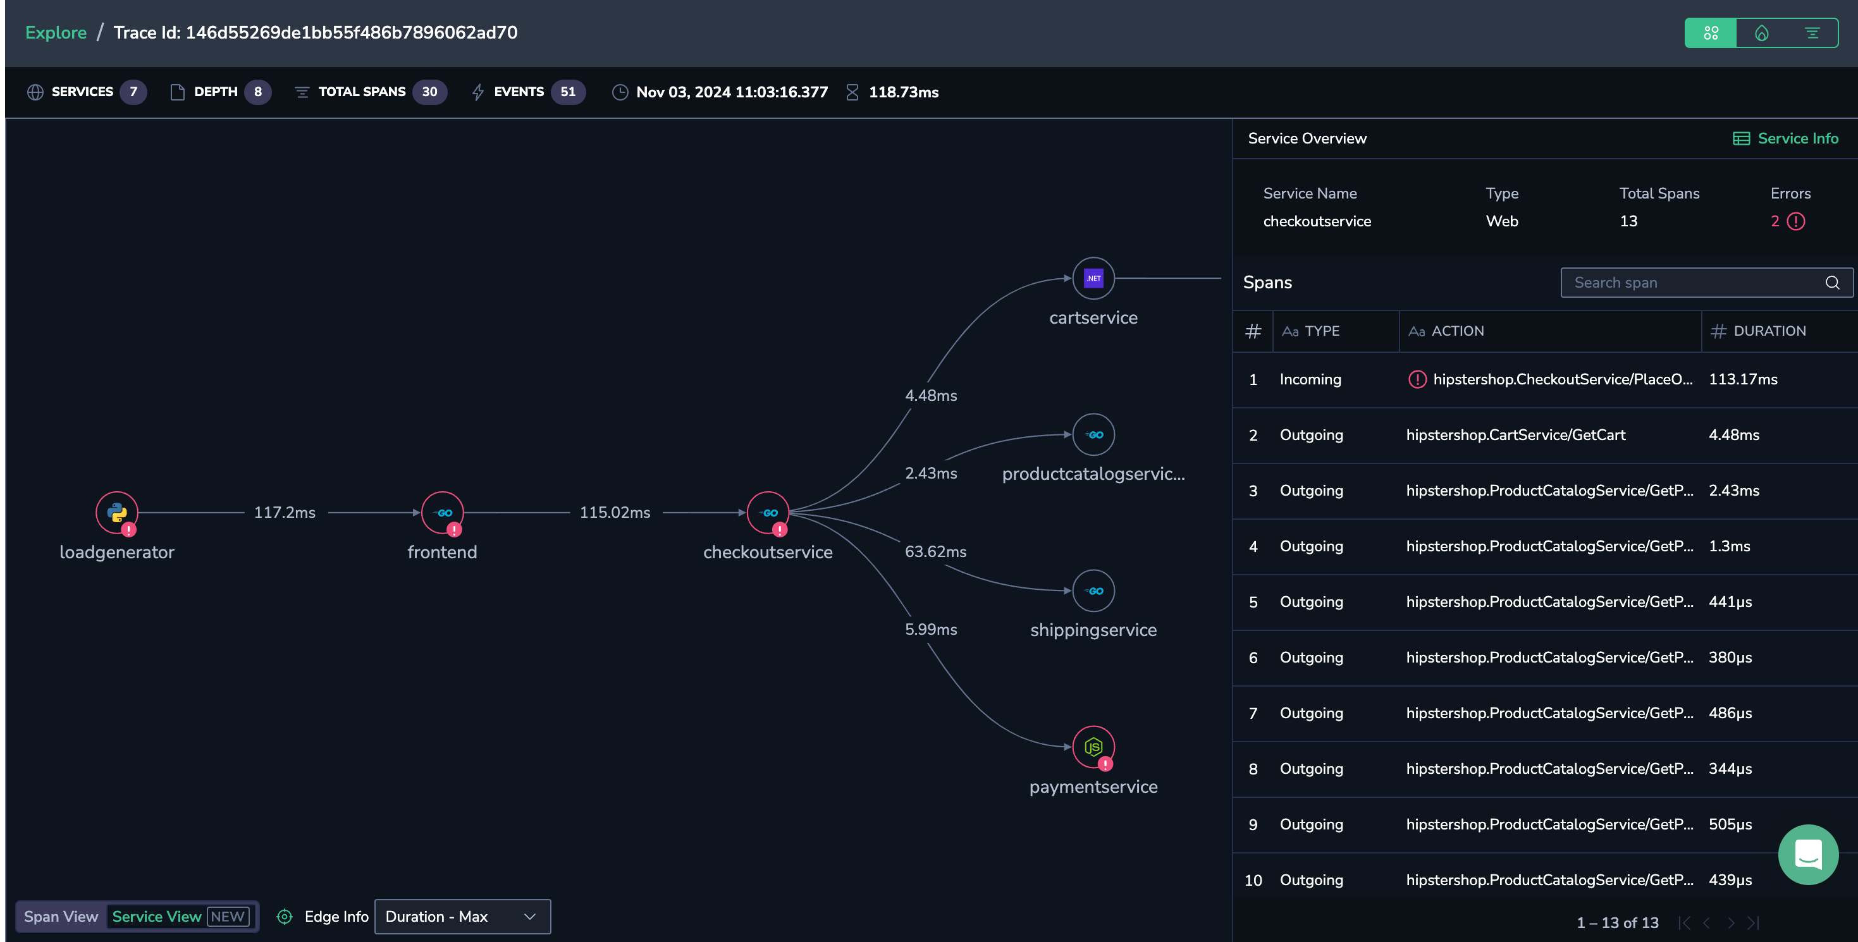Screen dimensions: 1858x942
Task: Open the chat support bubble
Action: coord(1807,855)
